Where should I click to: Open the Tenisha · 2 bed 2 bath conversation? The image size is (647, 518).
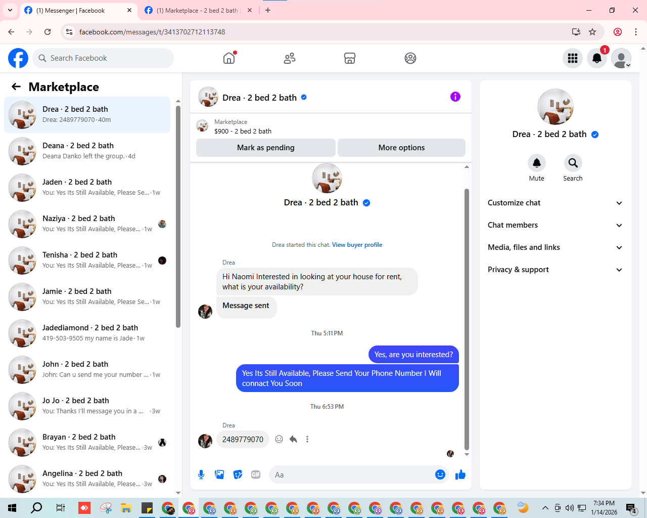[87, 261]
